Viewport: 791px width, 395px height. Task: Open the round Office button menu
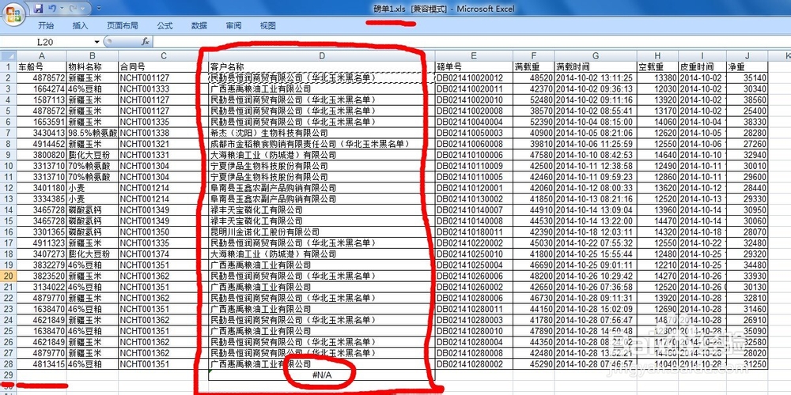tap(13, 13)
